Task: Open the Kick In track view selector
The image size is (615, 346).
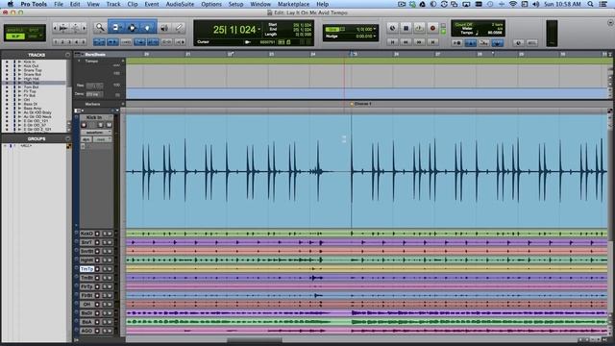Action: (96, 133)
